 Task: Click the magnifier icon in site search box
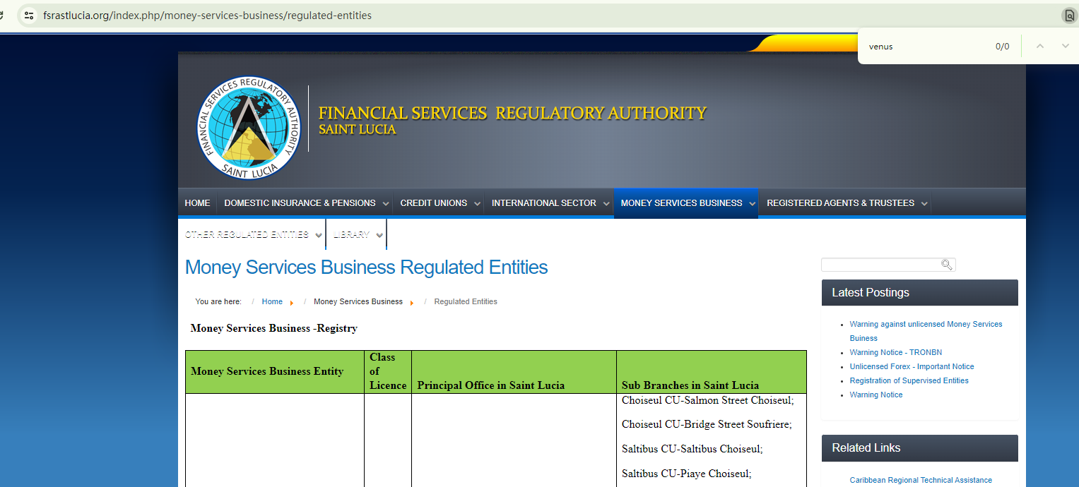(x=947, y=265)
